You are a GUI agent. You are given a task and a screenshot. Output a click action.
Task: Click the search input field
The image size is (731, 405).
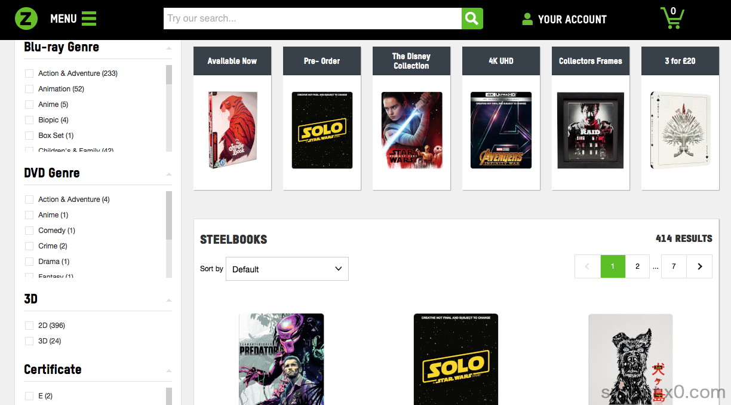pyautogui.click(x=312, y=19)
